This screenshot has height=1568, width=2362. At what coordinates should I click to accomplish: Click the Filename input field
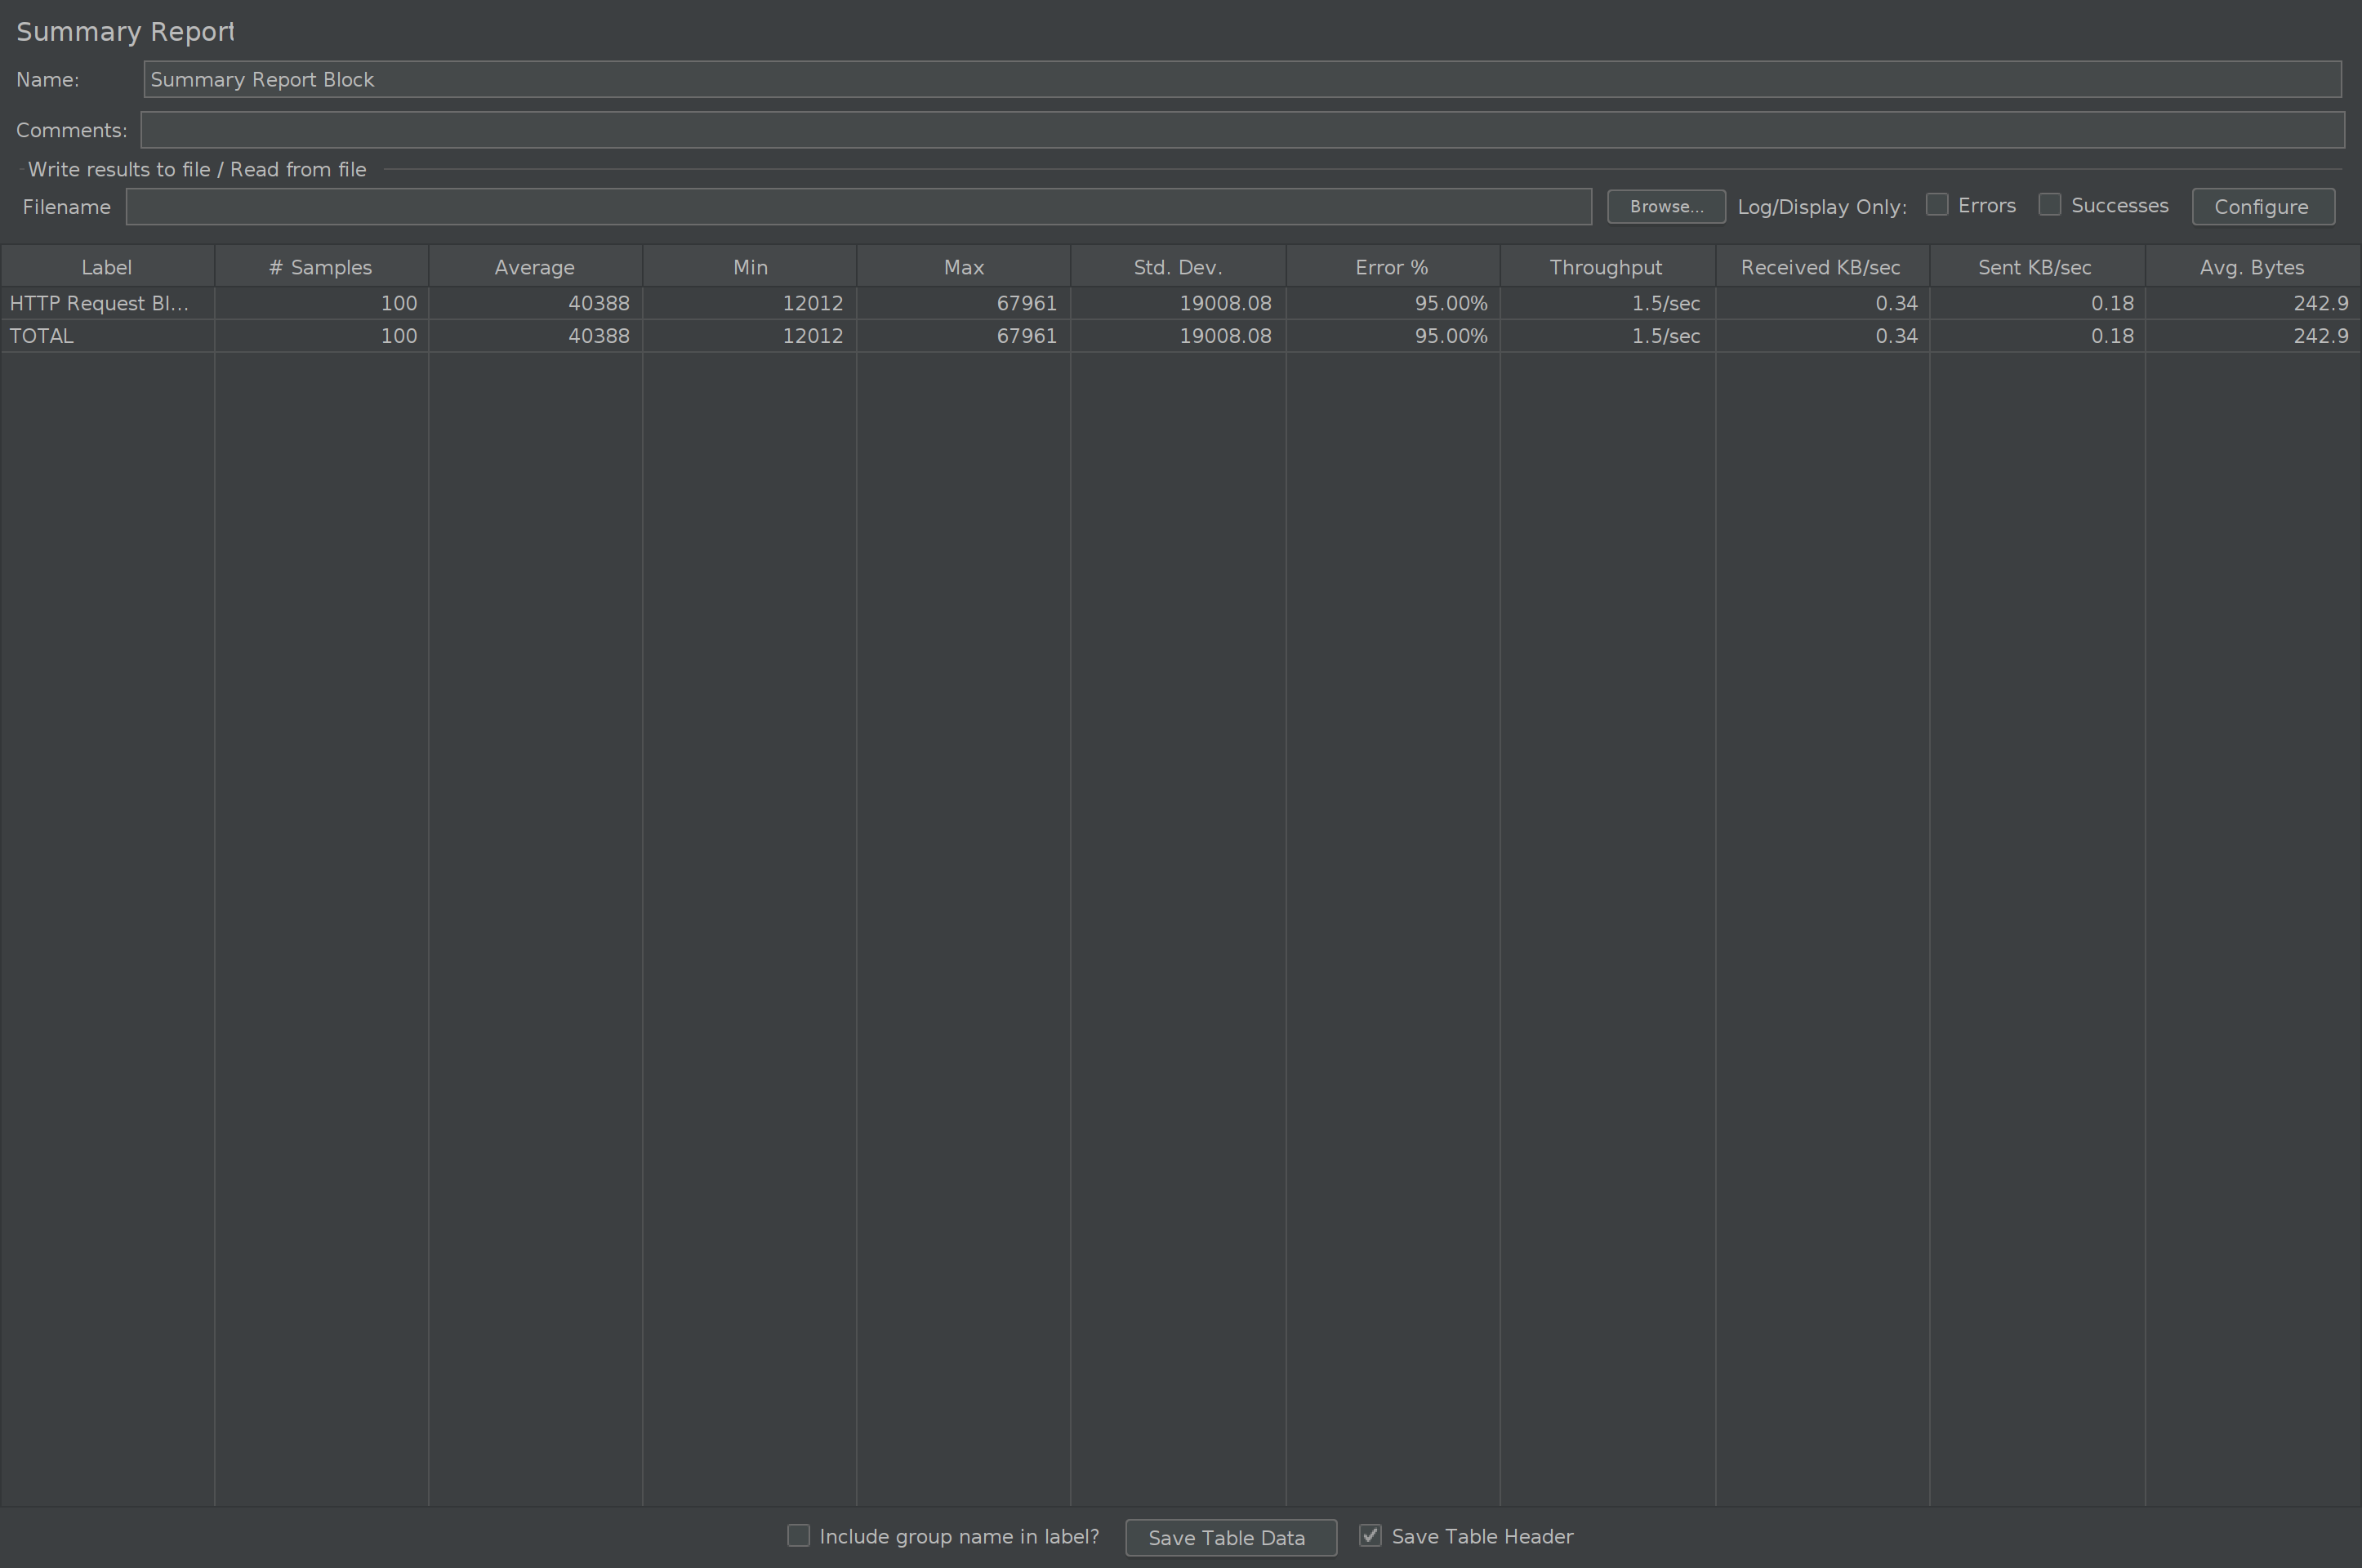[858, 207]
